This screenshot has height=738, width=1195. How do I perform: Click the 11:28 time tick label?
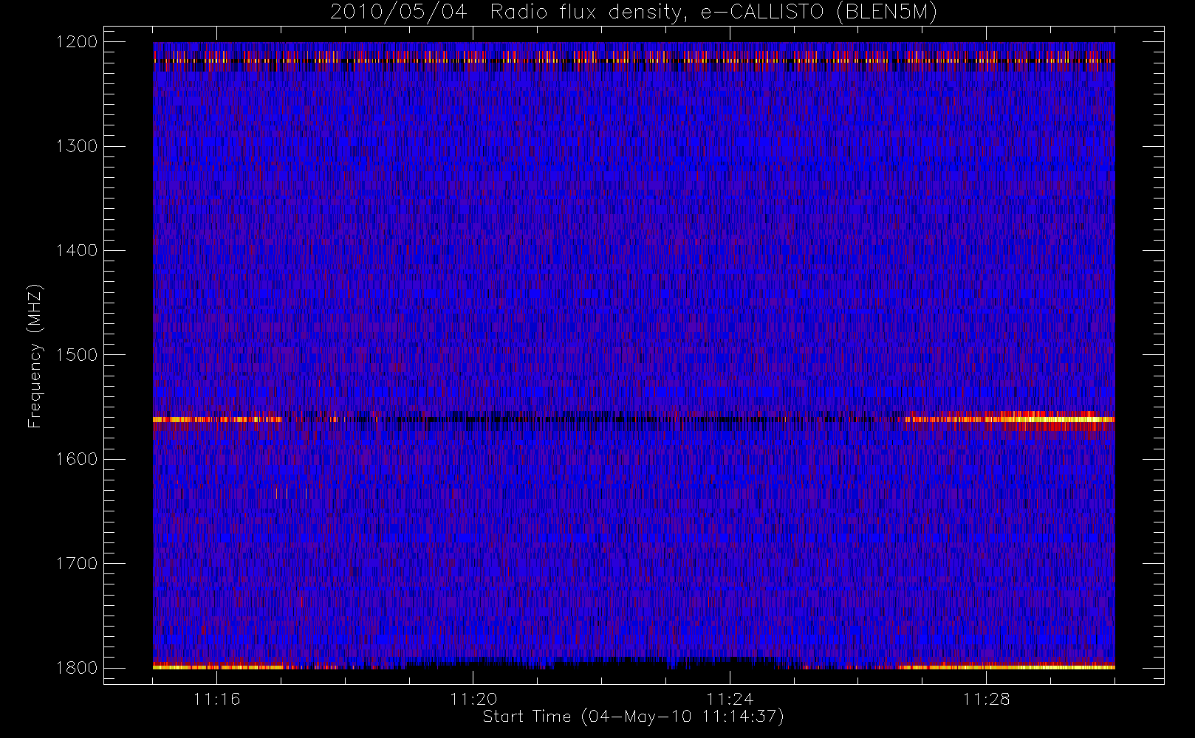click(986, 699)
